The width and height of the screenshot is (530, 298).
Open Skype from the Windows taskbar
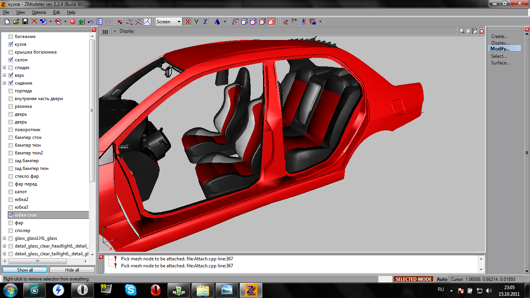131,290
